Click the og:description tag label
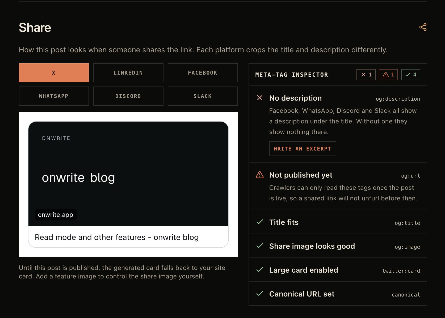The image size is (445, 318). 398,99
